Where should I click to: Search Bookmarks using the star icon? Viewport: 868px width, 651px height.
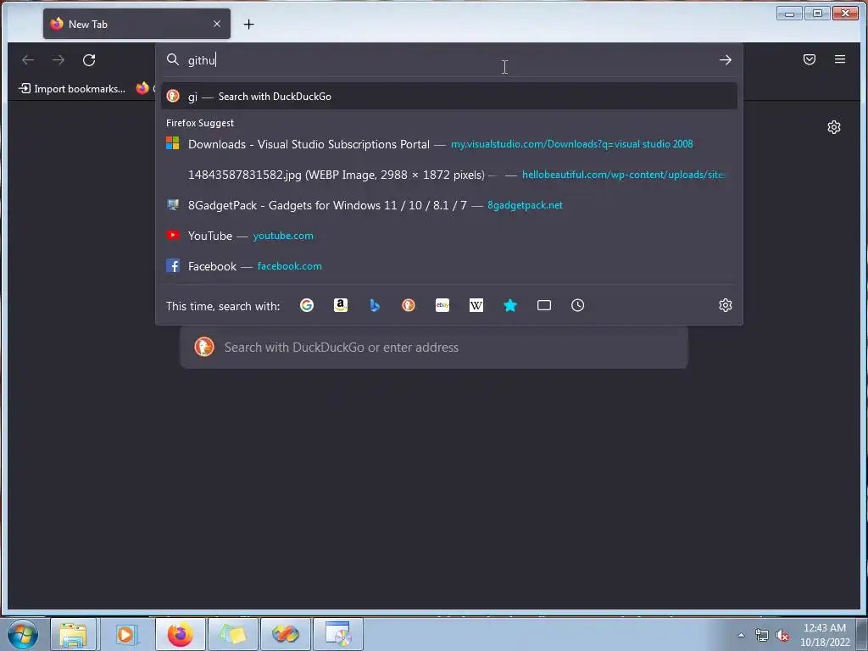pos(510,305)
